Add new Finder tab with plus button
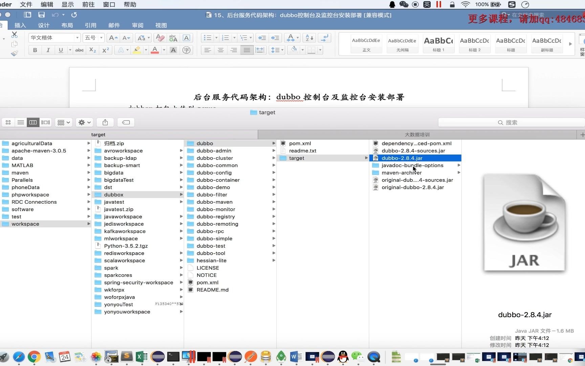This screenshot has height=366, width=585. 582,135
